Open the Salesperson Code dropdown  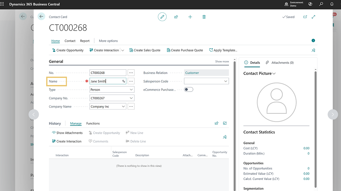(x=225, y=81)
